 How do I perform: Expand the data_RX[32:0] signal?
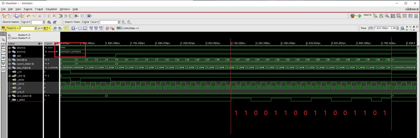10,68
